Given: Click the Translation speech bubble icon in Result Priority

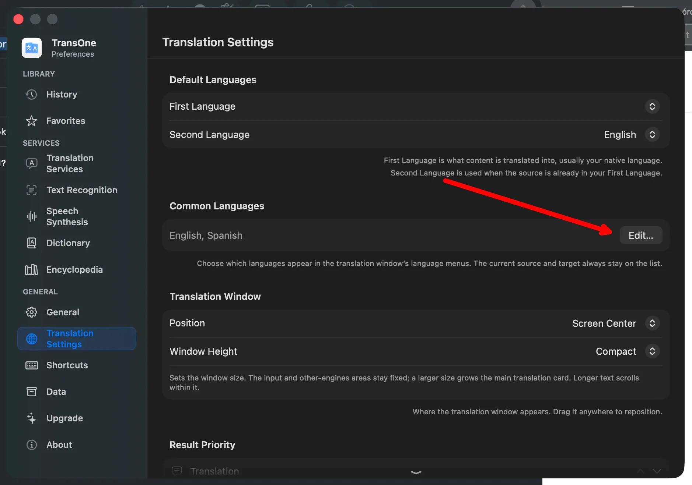Looking at the screenshot, I should (177, 471).
